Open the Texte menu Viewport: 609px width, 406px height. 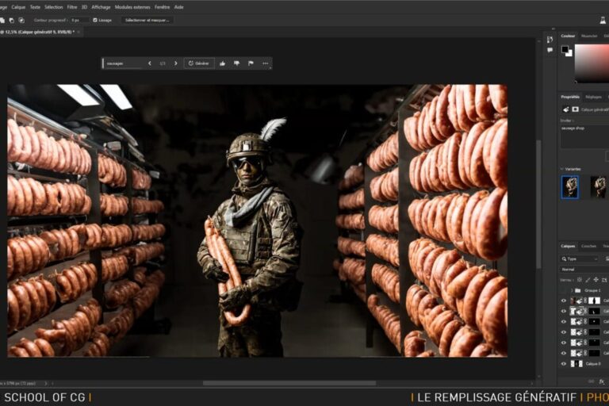(35, 7)
